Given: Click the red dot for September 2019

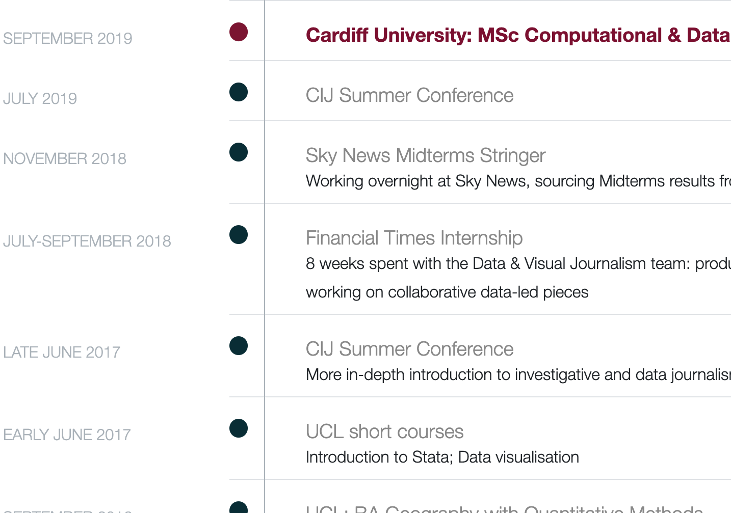Looking at the screenshot, I should [x=239, y=32].
